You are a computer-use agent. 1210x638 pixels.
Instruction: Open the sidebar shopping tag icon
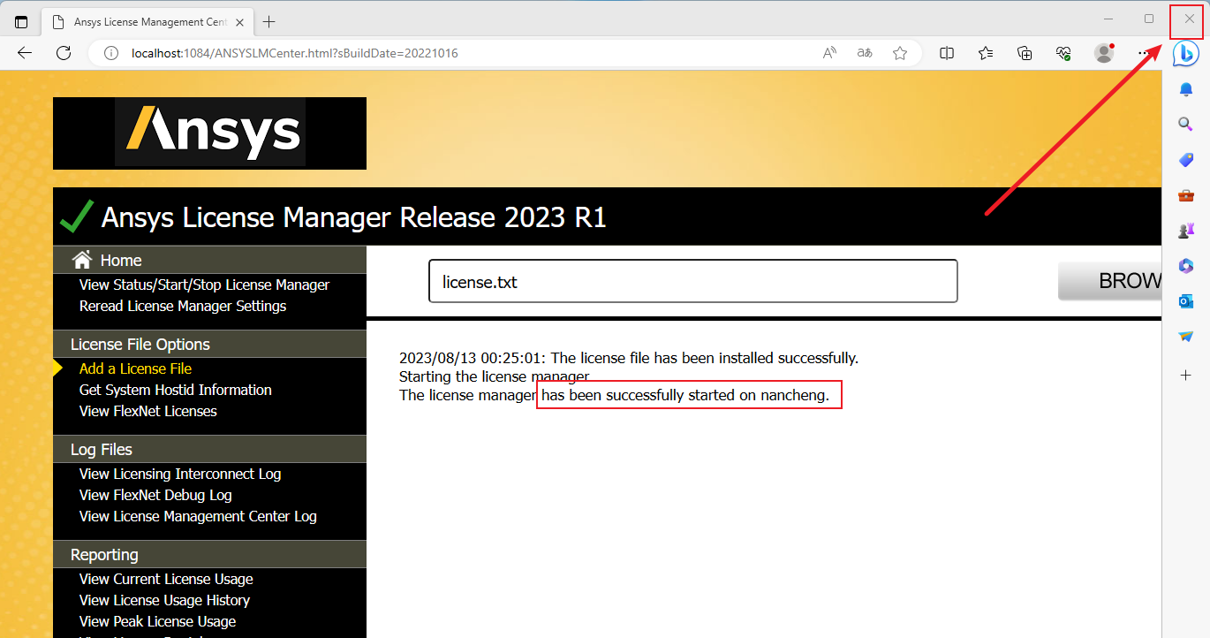(x=1186, y=160)
